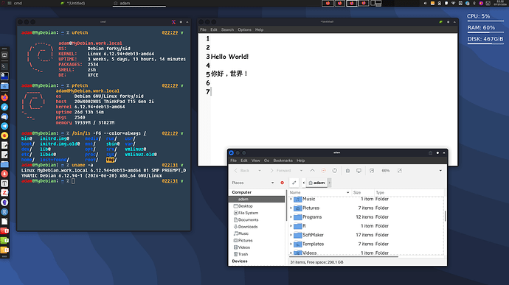Open Bookmarks menu in file manager

[x=283, y=161]
